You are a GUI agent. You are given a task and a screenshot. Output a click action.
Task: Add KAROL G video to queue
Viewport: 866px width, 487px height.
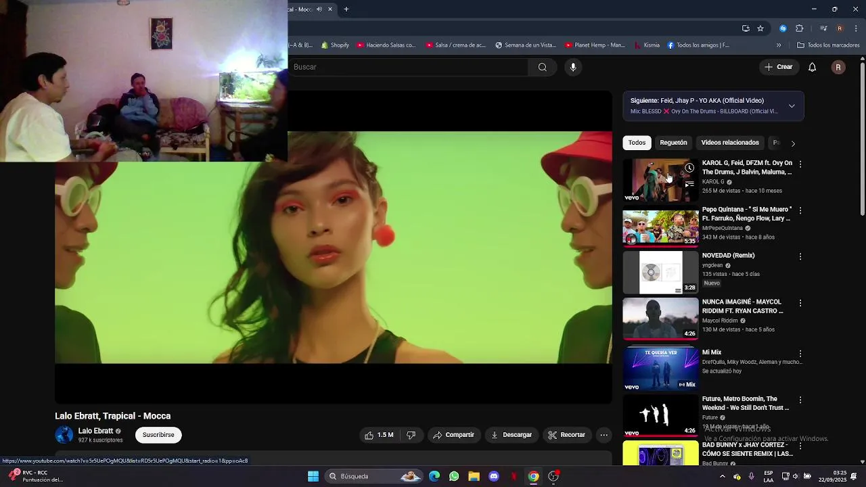point(689,184)
